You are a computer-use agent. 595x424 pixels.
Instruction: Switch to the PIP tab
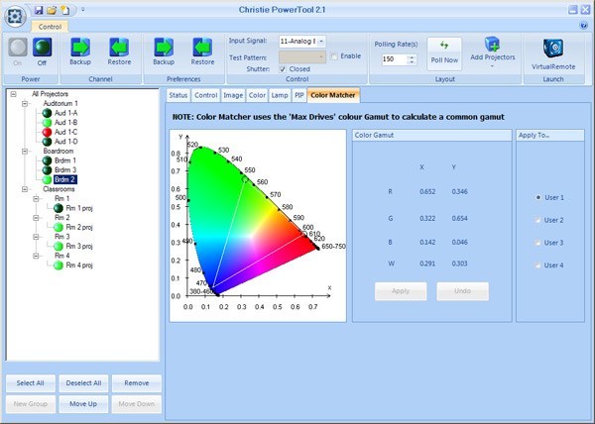[299, 95]
